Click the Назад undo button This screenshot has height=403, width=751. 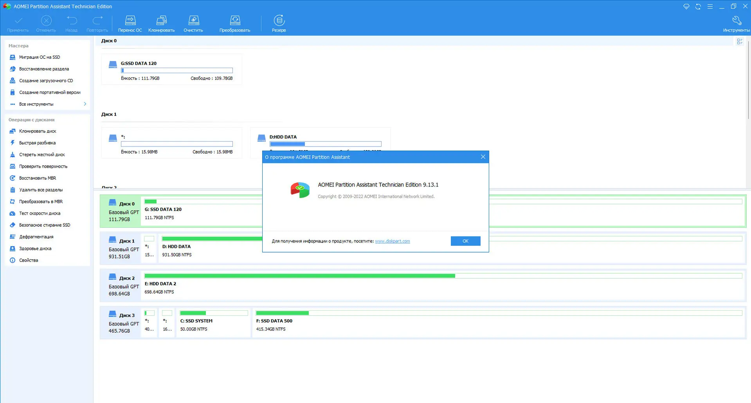click(72, 23)
